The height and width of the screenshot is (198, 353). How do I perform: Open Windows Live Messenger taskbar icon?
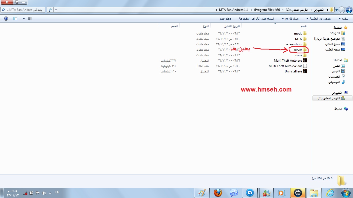(266, 193)
